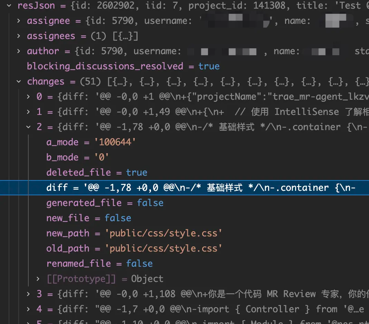The width and height of the screenshot is (369, 324).
Task: Expand the author object
Action: point(19,51)
